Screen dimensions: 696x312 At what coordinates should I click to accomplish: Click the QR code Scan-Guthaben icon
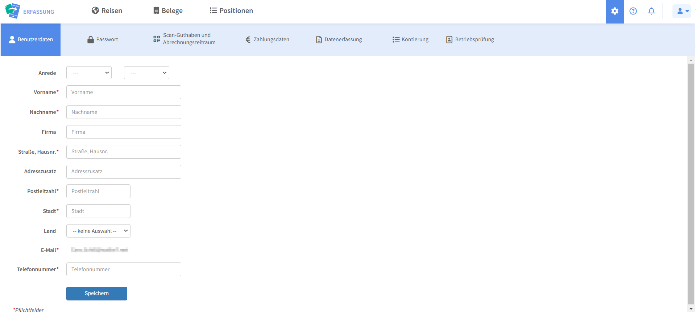coord(157,39)
